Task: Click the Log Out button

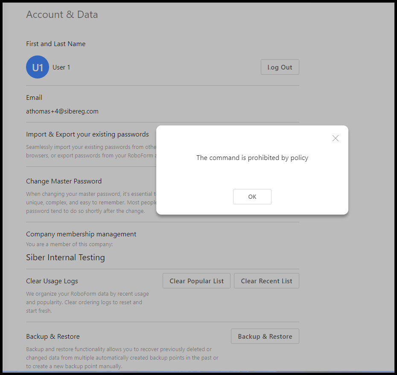Action: pyautogui.click(x=280, y=67)
